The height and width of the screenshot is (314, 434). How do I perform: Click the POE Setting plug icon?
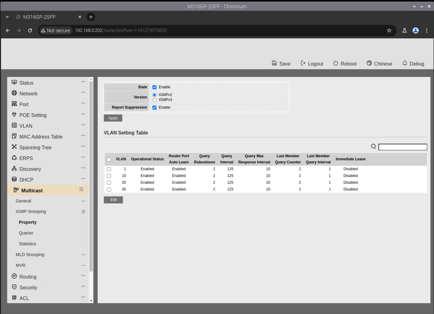14,114
